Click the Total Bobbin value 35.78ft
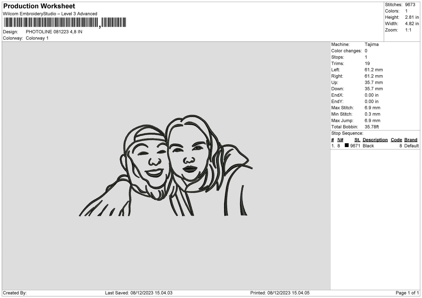The height and width of the screenshot is (298, 422). coord(372,127)
